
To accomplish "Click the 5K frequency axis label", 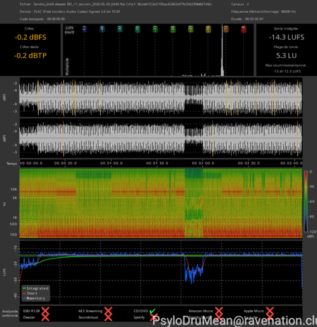I will (15, 198).
